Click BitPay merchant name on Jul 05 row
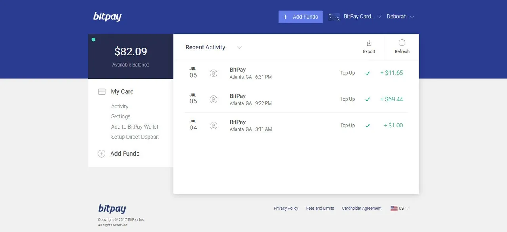The image size is (507, 232). point(238,96)
